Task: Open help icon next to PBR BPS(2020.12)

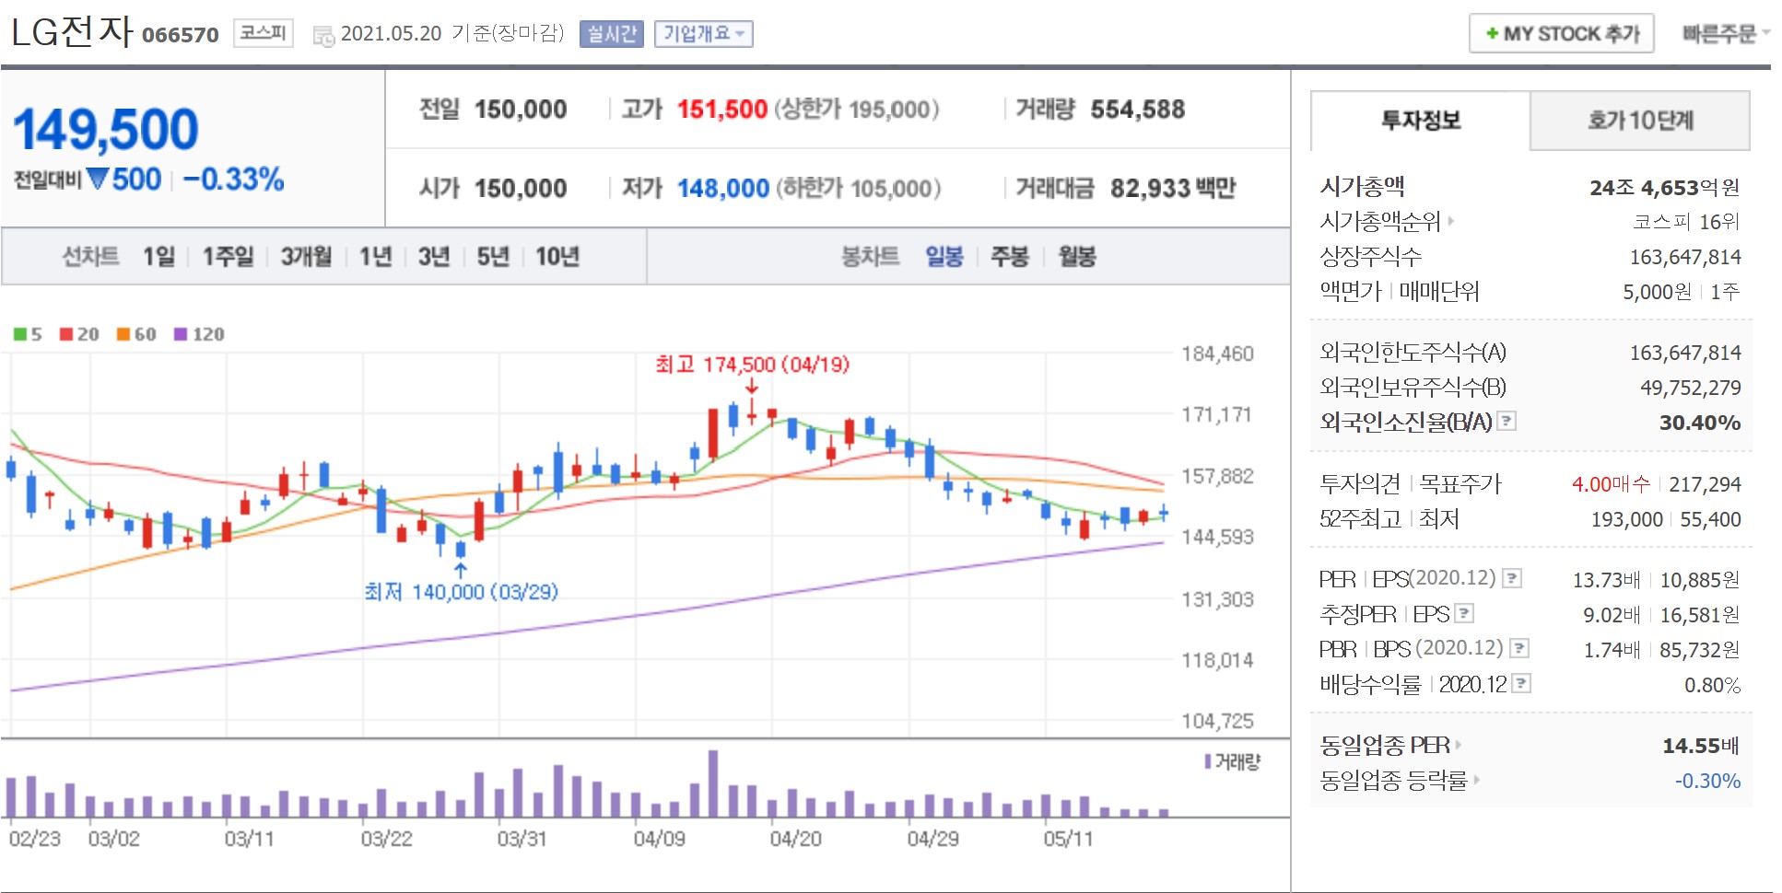Action: tap(1519, 648)
